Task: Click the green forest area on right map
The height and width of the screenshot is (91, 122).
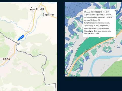Action: 114,69
